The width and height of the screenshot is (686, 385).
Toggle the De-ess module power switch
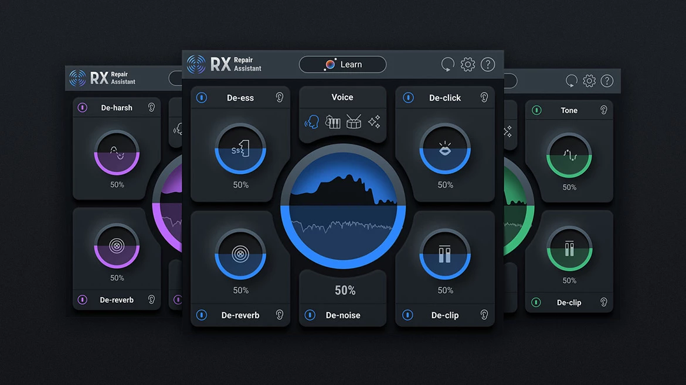(201, 98)
